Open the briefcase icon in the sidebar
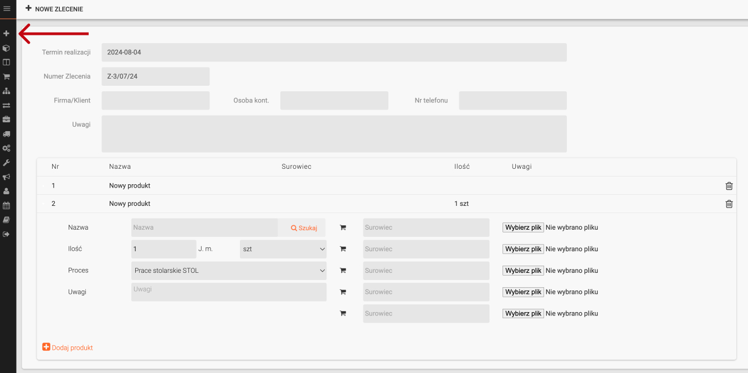 click(7, 120)
